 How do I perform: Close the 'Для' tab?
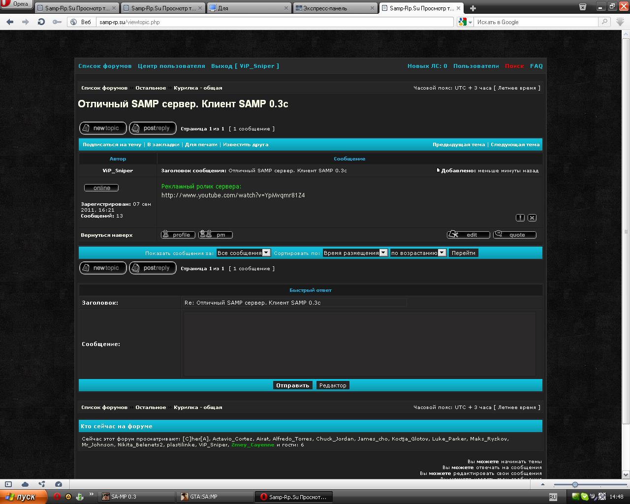coord(286,8)
